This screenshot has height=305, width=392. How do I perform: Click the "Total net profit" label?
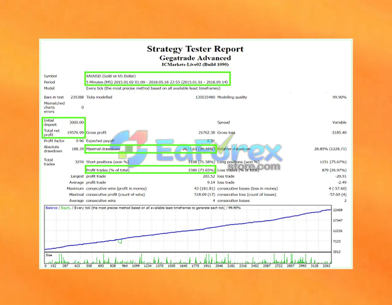tap(52, 133)
